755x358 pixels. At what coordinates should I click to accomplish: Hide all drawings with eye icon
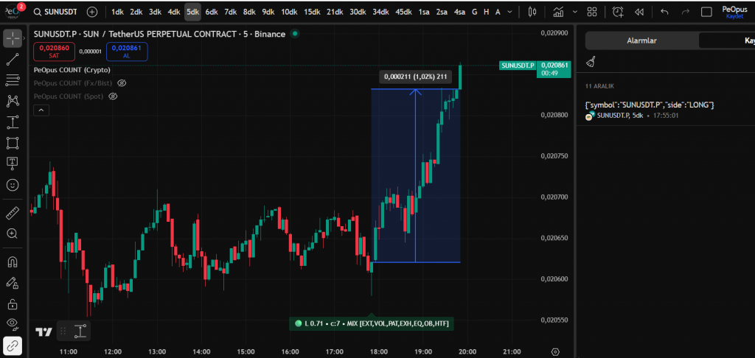[x=13, y=323]
